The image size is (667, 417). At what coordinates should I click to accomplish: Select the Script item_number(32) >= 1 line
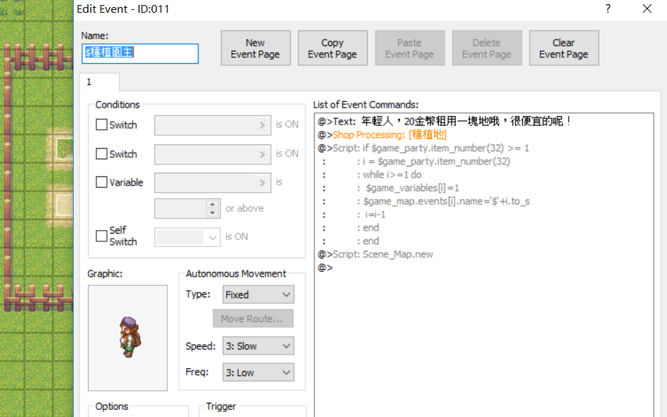coord(484,148)
